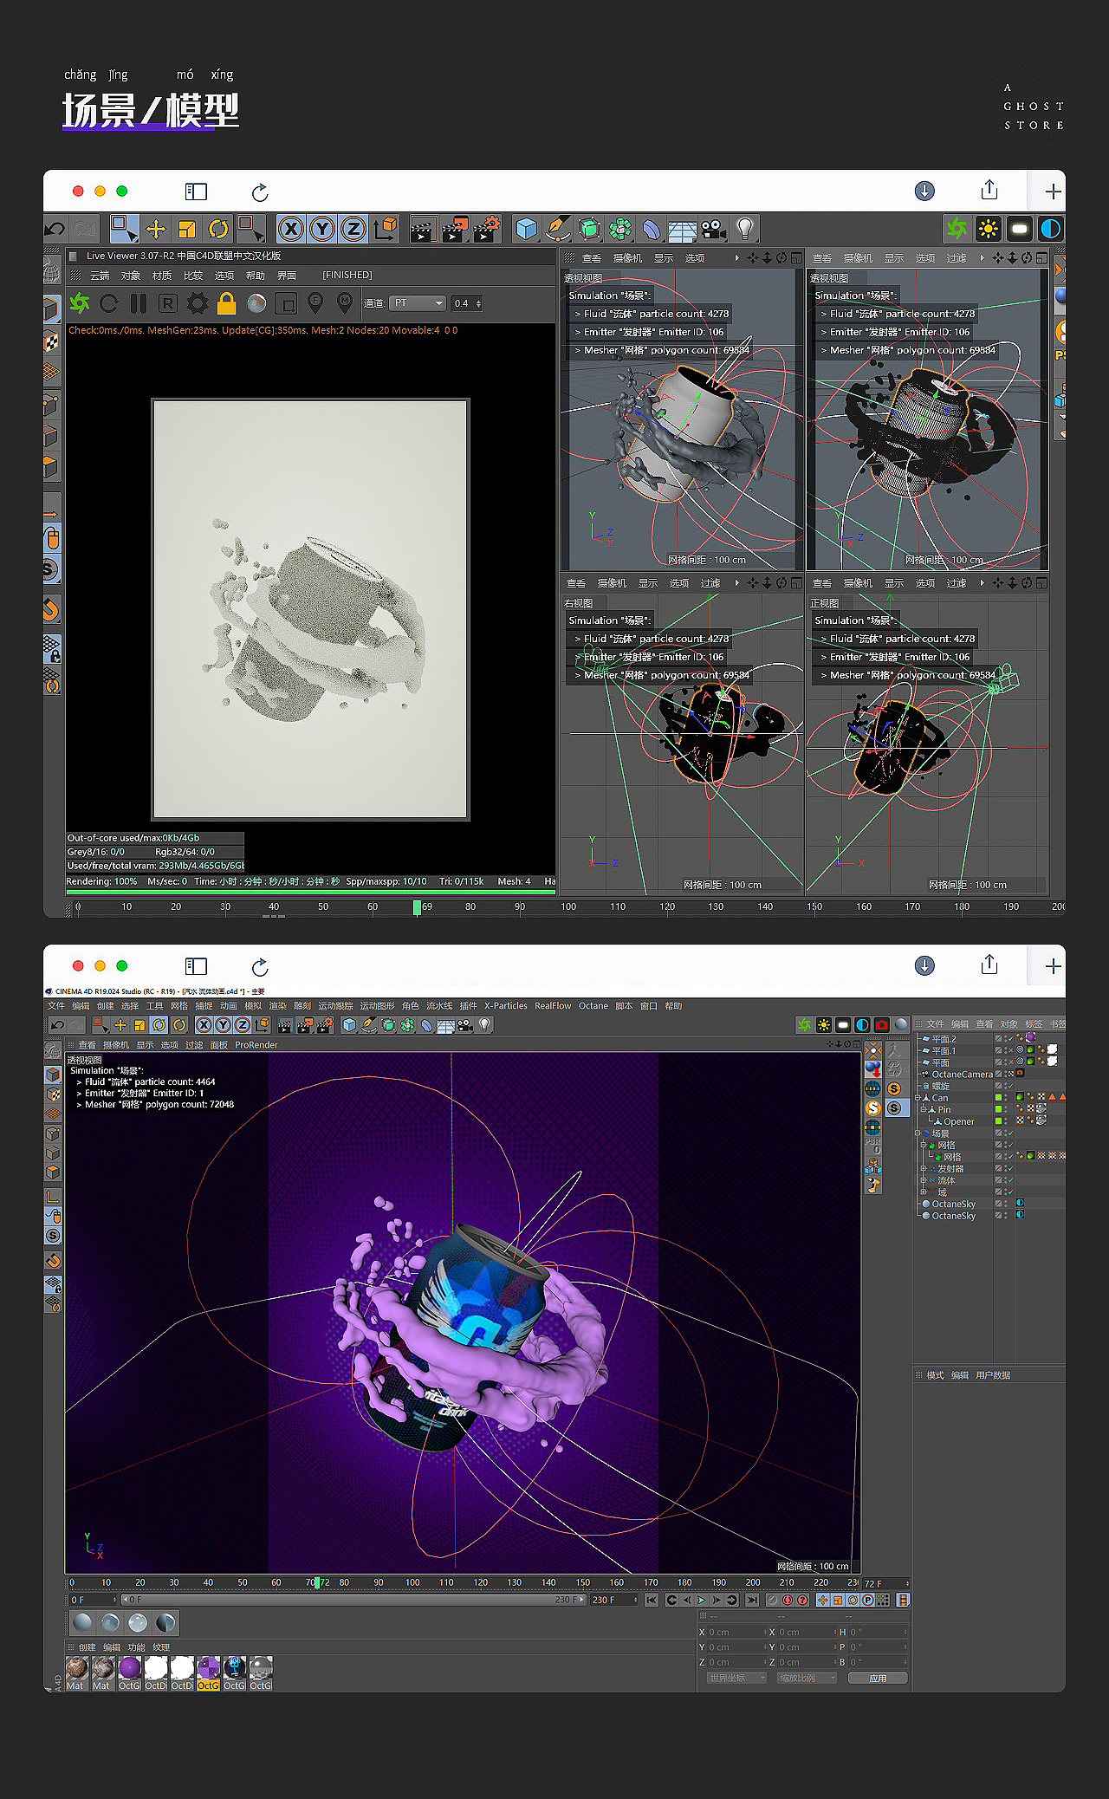Select the purple OctG material swatch
The width and height of the screenshot is (1109, 1799).
(129, 1673)
